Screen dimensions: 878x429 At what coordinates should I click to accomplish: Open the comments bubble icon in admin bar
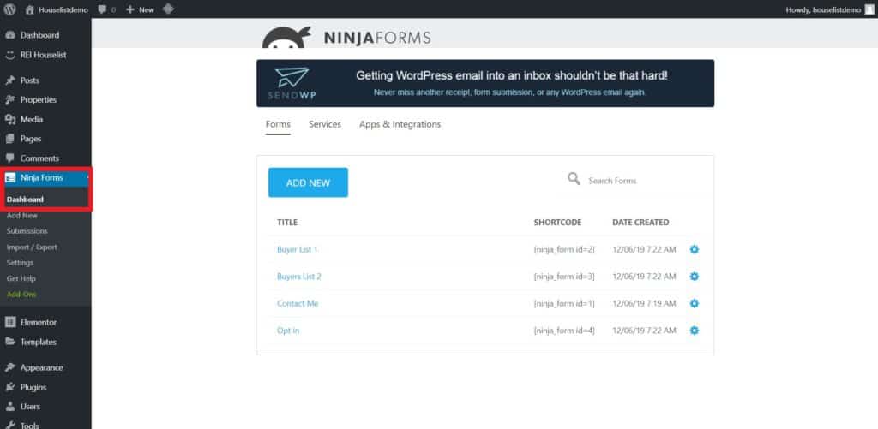102,9
